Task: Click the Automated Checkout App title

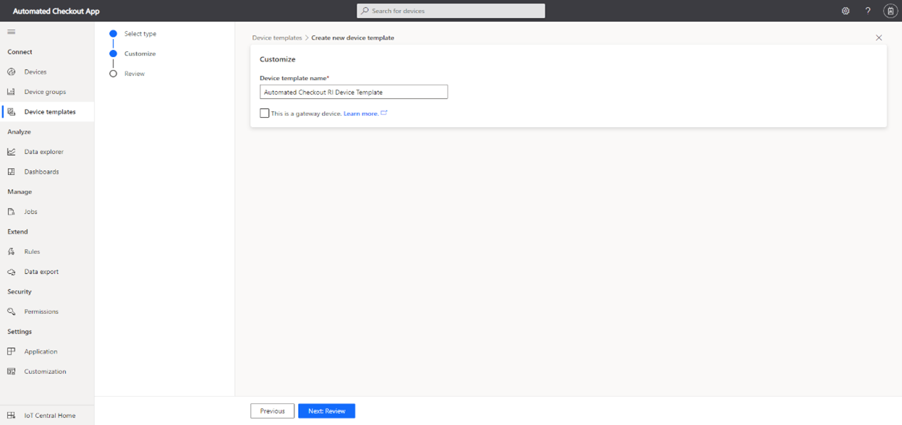Action: click(56, 12)
